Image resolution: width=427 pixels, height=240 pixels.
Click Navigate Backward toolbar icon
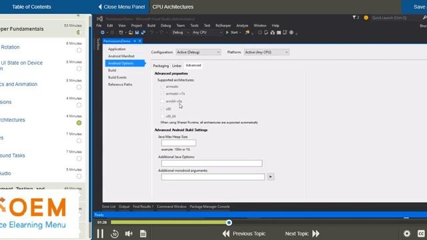(x=102, y=33)
